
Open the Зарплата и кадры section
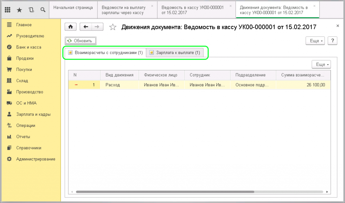[33, 114]
